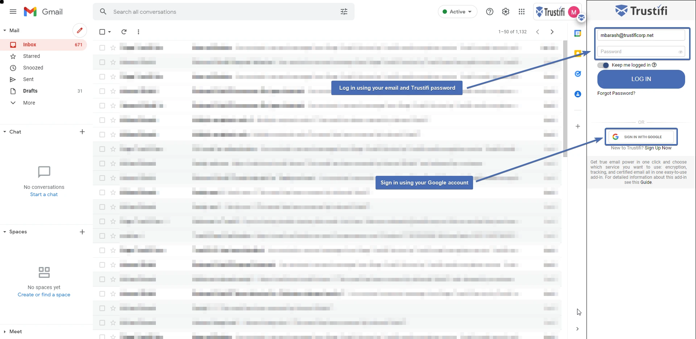Viewport: 696px width, 339px height.
Task: Expand the More folders list
Action: click(29, 103)
